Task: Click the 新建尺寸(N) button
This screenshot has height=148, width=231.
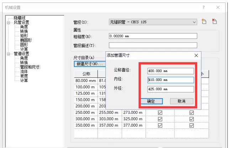Action: point(89,64)
